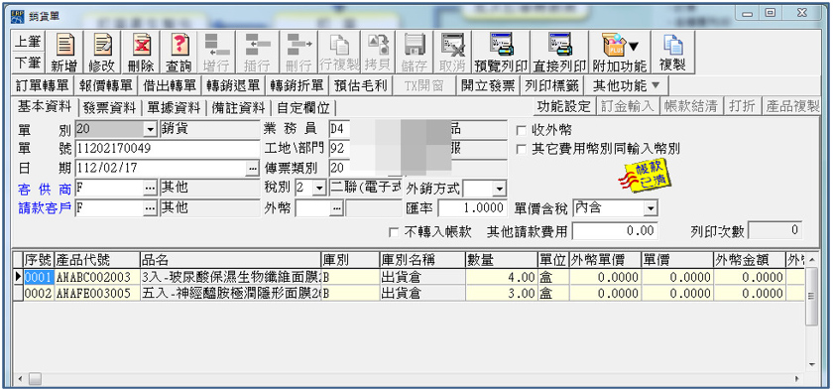Viewport: 833px width, 391px height.
Task: Open the 外銷方式 dropdown
Action: coord(499,189)
